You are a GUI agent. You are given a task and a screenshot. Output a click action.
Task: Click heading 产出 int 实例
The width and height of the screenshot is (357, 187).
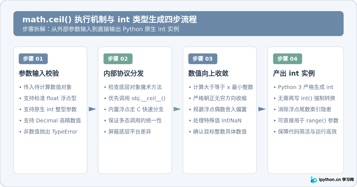(294, 73)
